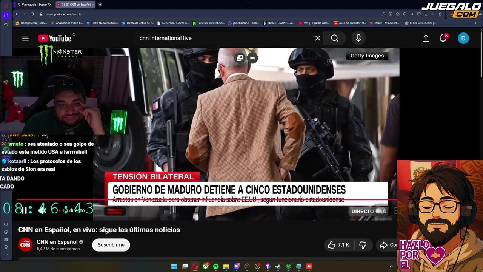Viewport: 483px width, 272px height.
Task: Reload the page
Action: pos(32,14)
